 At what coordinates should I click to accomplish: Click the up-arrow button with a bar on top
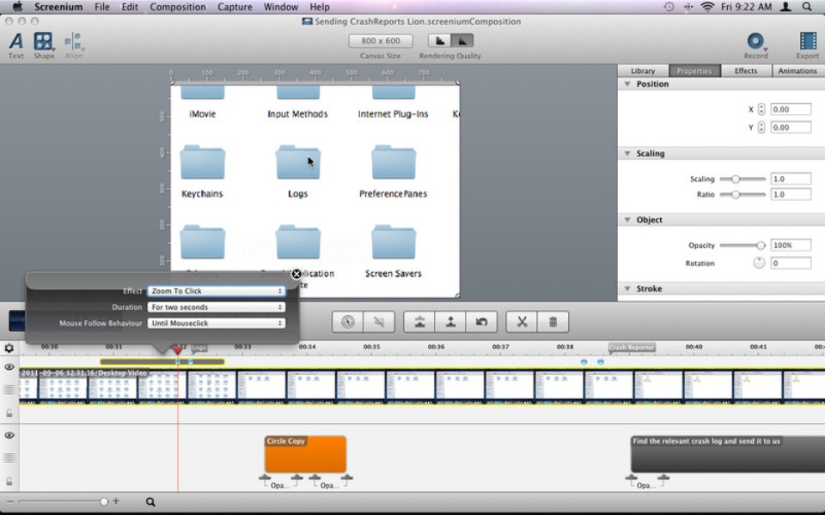(419, 322)
